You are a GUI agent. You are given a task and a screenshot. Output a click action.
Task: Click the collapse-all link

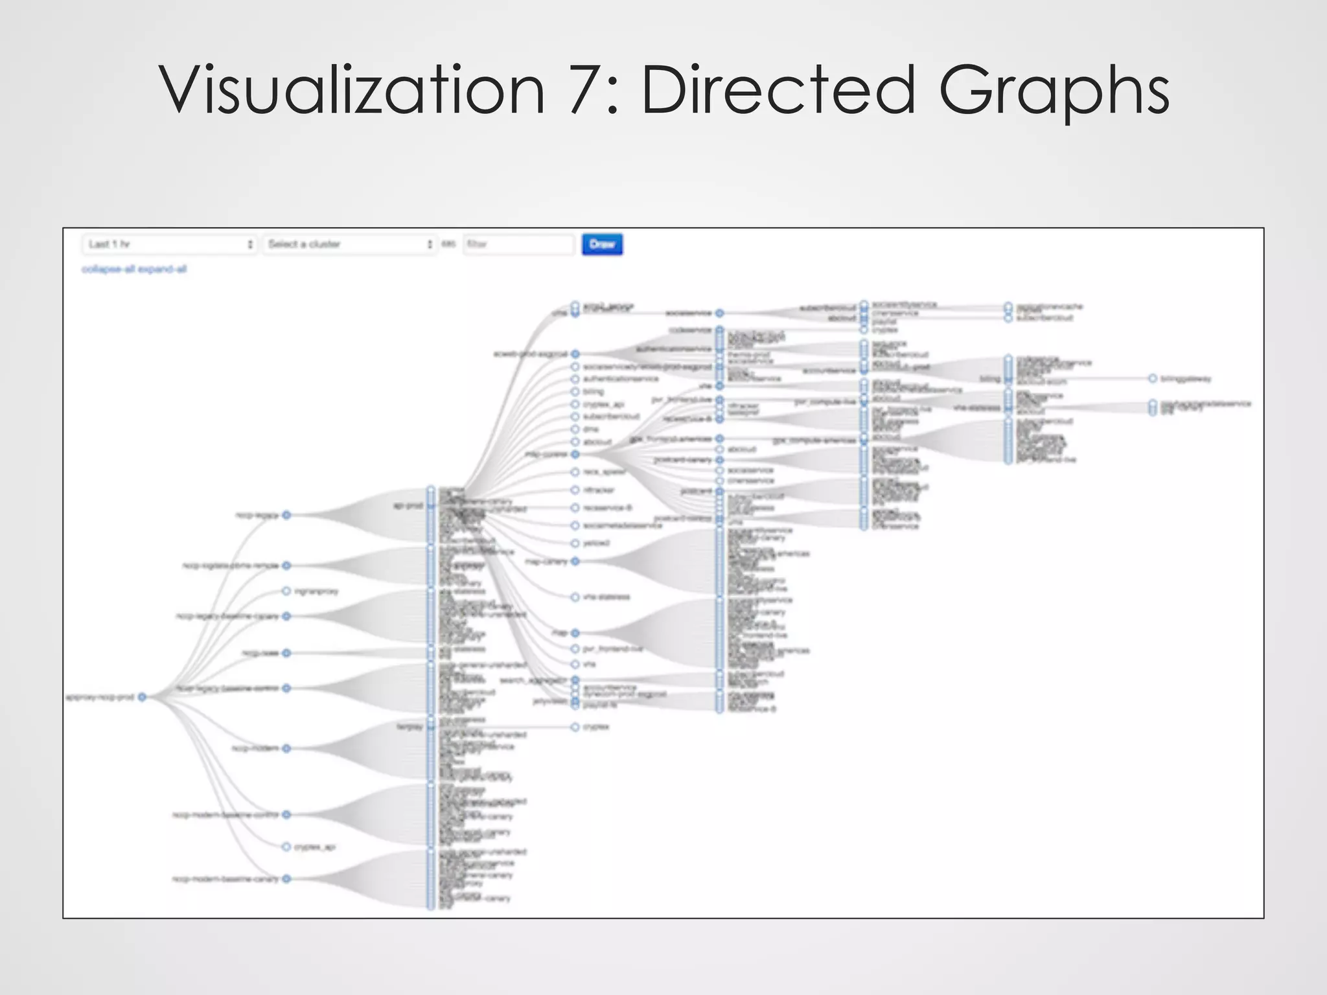(108, 269)
